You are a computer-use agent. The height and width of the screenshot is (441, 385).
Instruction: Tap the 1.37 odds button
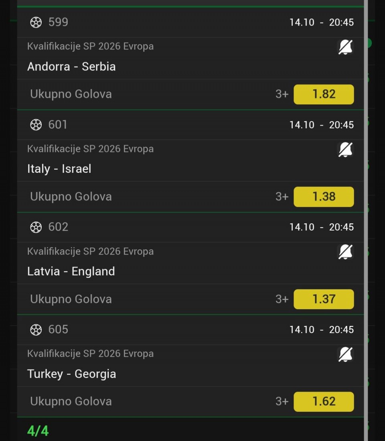tap(324, 299)
